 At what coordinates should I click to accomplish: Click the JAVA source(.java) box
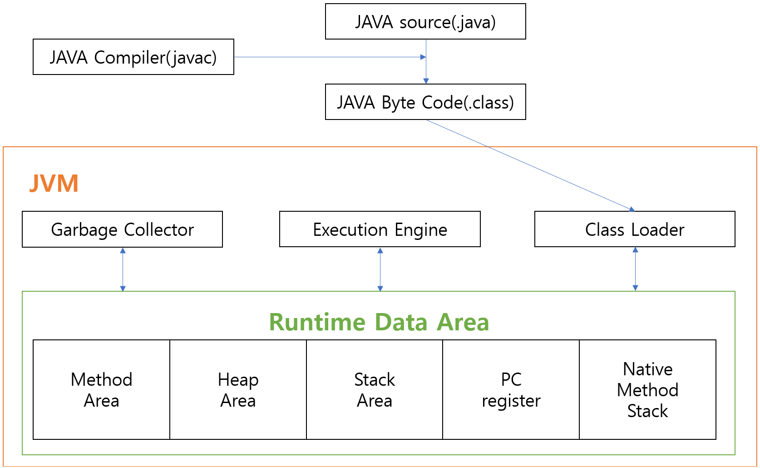425,21
